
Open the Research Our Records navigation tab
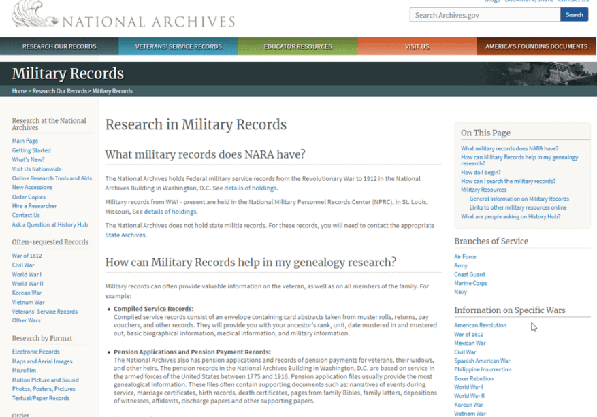(x=59, y=46)
